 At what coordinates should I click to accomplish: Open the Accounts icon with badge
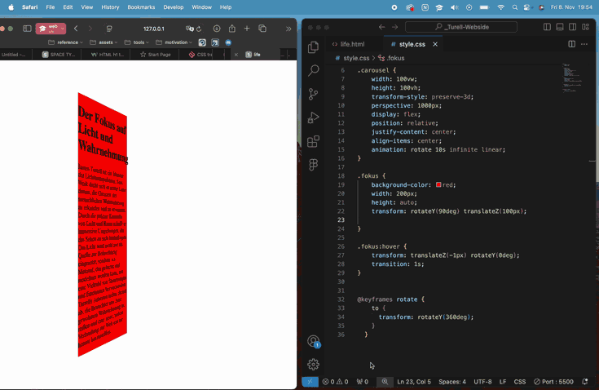[x=314, y=342]
